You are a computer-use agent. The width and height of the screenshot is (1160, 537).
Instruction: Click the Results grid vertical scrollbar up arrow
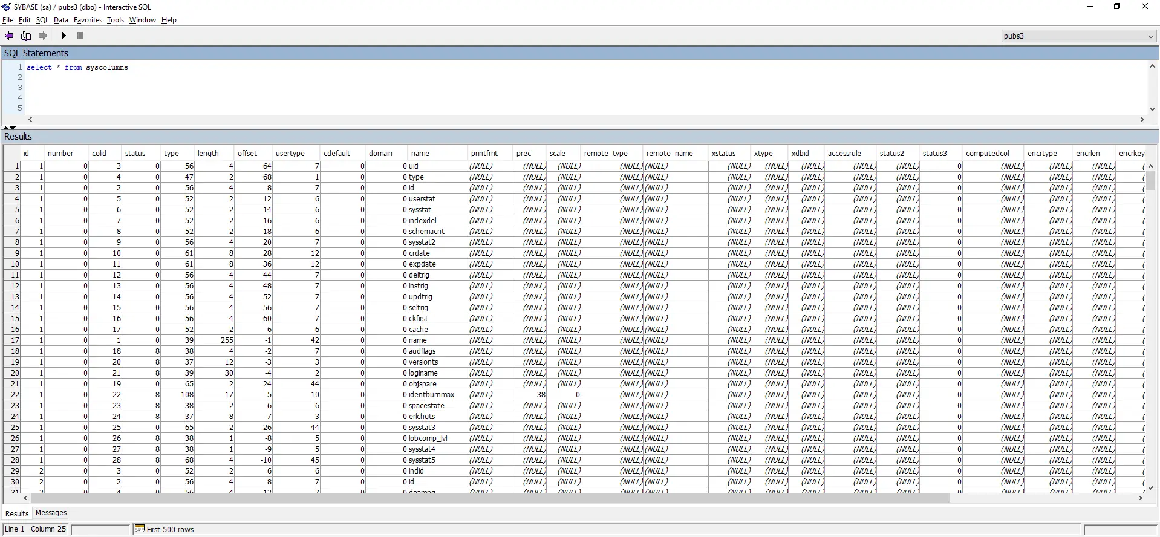tap(1150, 166)
